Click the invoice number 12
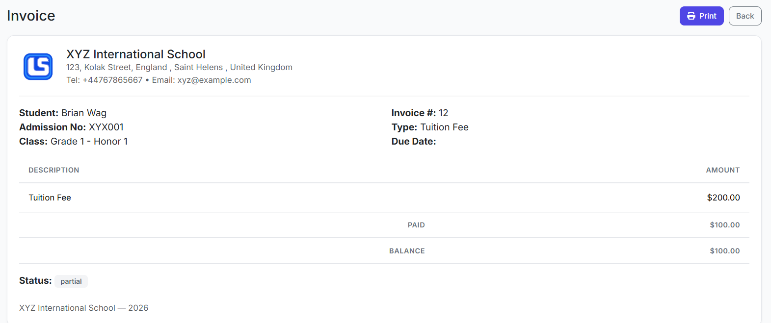 pos(443,113)
